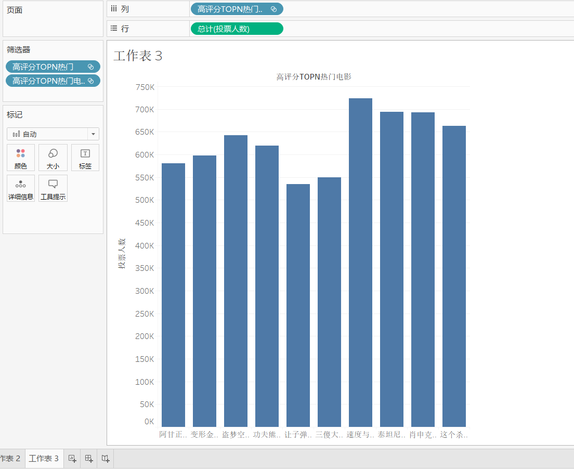Click the 详细信息 (Detail) marks icon
Viewport: 574px width, 469px height.
pos(21,189)
